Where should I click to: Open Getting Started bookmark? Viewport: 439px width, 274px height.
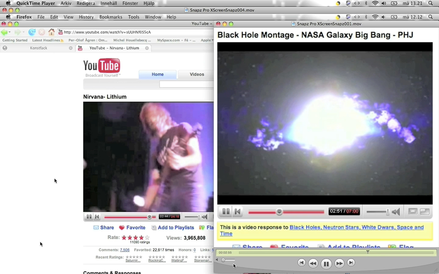tap(15, 40)
